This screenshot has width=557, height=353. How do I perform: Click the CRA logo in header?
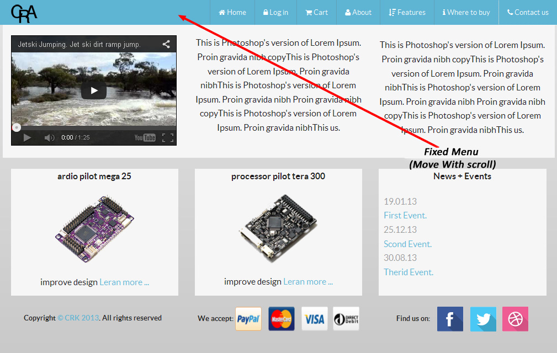(x=24, y=13)
